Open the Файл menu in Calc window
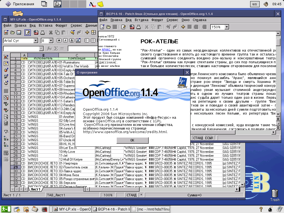 (x=7, y=26)
